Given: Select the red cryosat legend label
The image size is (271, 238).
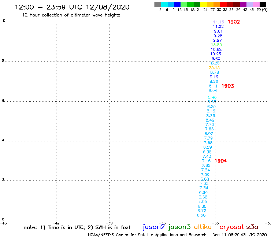Looking at the screenshot, I should pyautogui.click(x=231, y=227).
